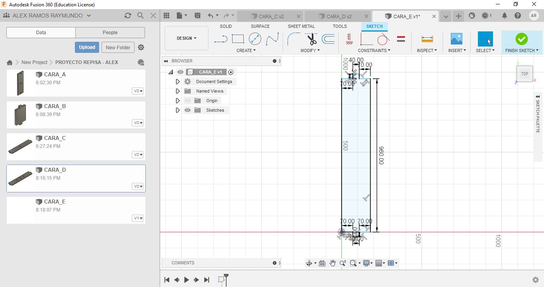Open the notifications bell
This screenshot has height=287, width=544.
pos(505,16)
